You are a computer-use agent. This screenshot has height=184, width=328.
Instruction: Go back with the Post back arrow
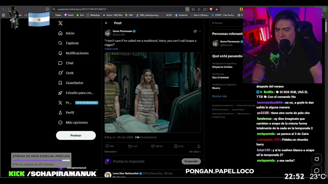[x=106, y=23]
